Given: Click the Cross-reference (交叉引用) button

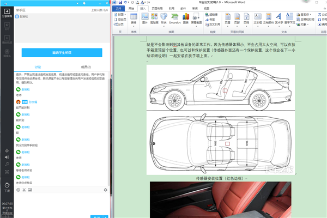Looking at the screenshot, I should click(x=213, y=25).
